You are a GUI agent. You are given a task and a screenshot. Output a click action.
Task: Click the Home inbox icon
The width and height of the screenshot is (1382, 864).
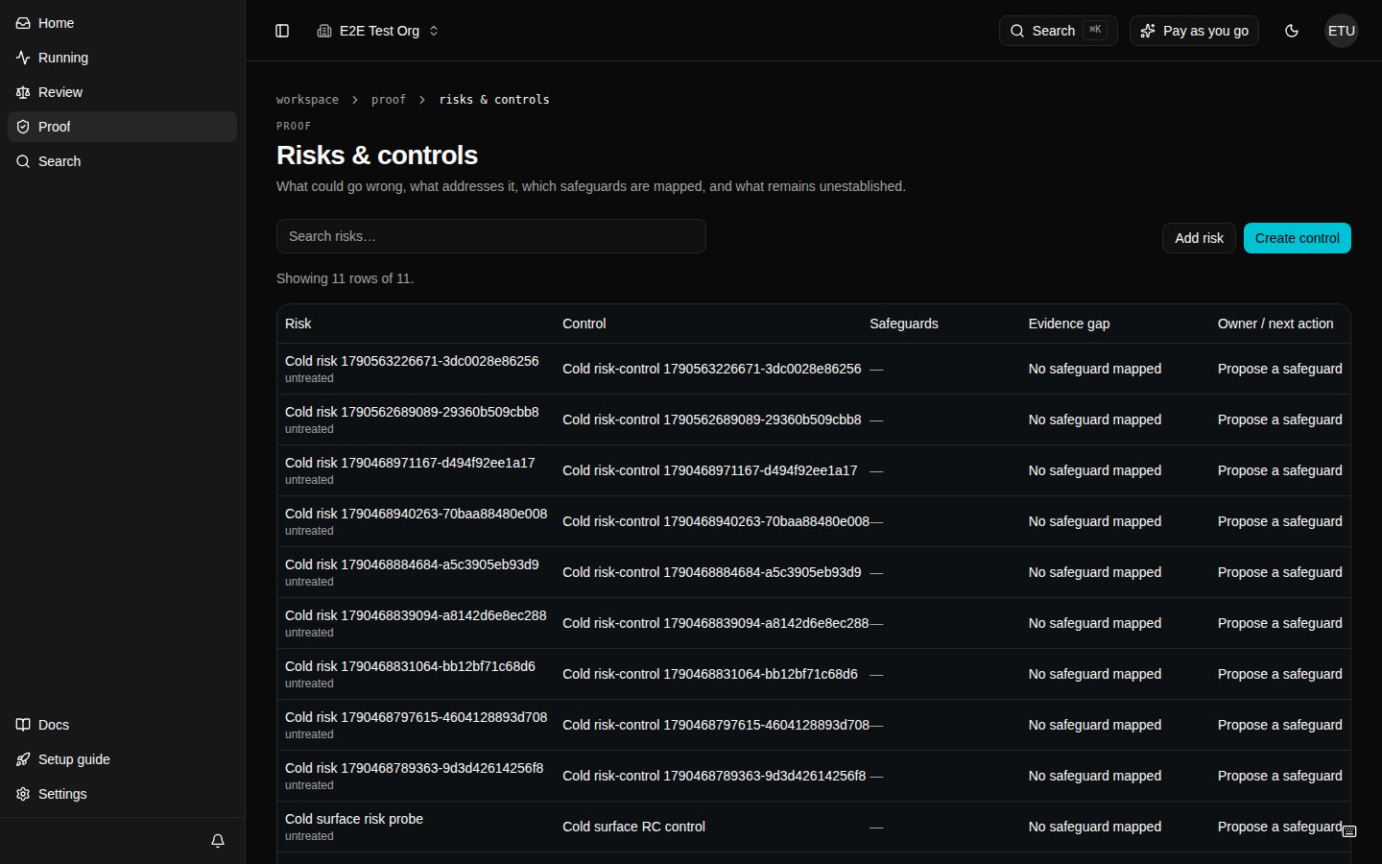(x=23, y=23)
